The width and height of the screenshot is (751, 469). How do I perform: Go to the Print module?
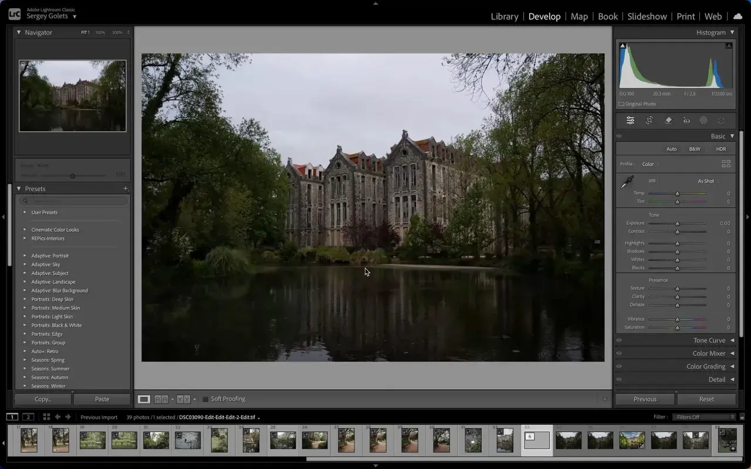tap(685, 16)
